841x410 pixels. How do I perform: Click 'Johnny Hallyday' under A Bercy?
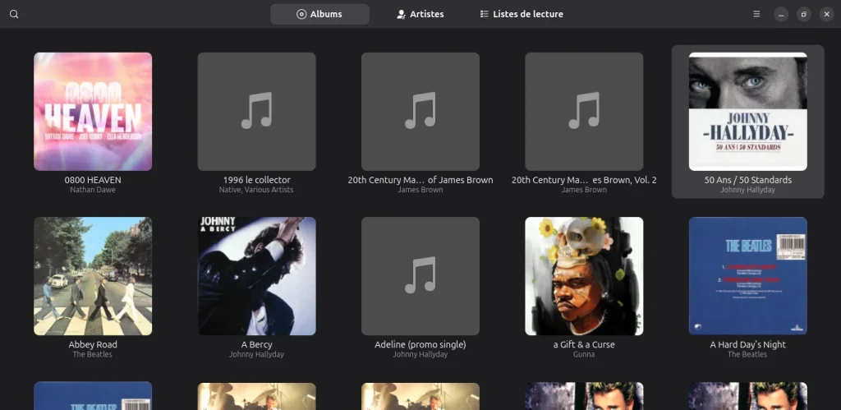(x=256, y=354)
